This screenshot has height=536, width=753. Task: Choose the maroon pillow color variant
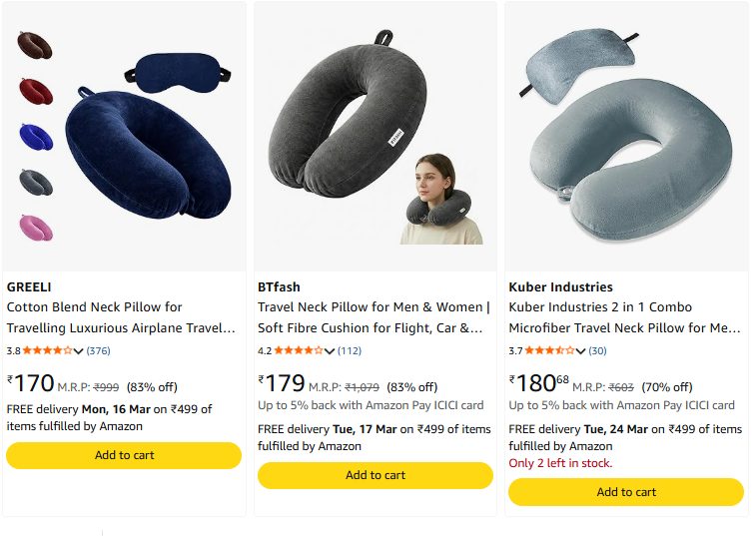click(x=35, y=90)
